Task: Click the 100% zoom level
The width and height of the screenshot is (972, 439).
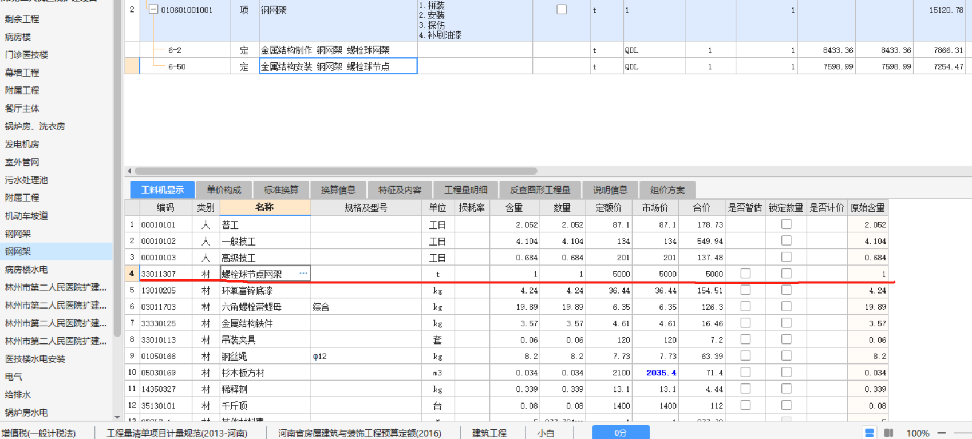Action: pos(918,433)
